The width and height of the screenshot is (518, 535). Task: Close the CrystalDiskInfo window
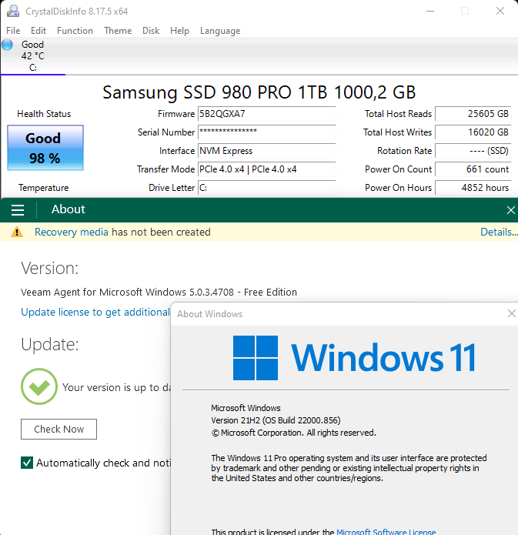(500, 11)
